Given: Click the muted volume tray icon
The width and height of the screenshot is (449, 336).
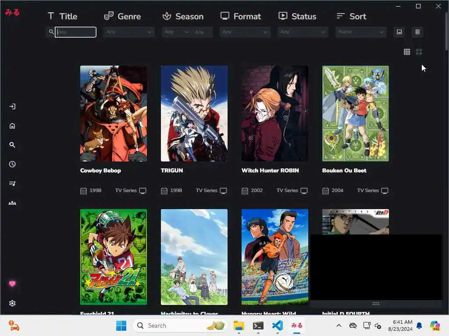Looking at the screenshot, I should tap(378, 325).
